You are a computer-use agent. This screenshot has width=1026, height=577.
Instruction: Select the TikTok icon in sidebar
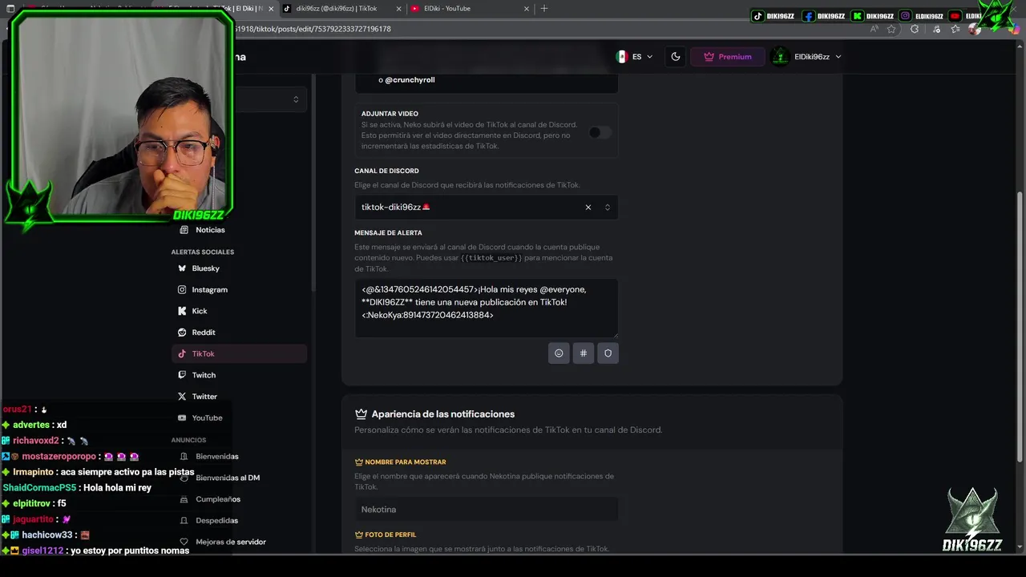182,353
